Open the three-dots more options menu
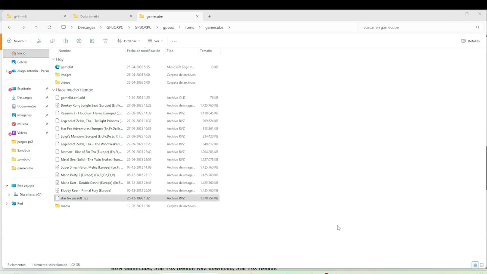 coord(174,41)
